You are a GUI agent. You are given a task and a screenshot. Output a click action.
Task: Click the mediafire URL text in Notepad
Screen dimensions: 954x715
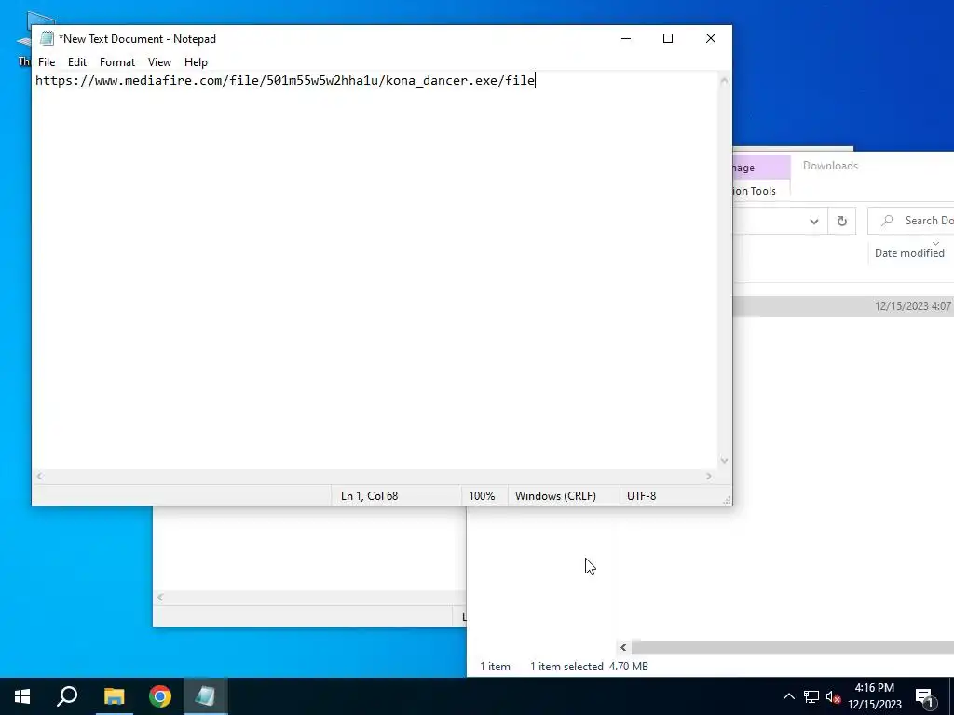coord(285,80)
